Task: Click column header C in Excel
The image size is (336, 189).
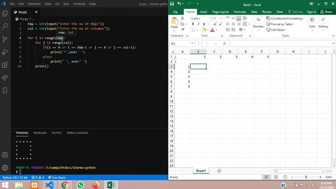Action: tap(214, 51)
